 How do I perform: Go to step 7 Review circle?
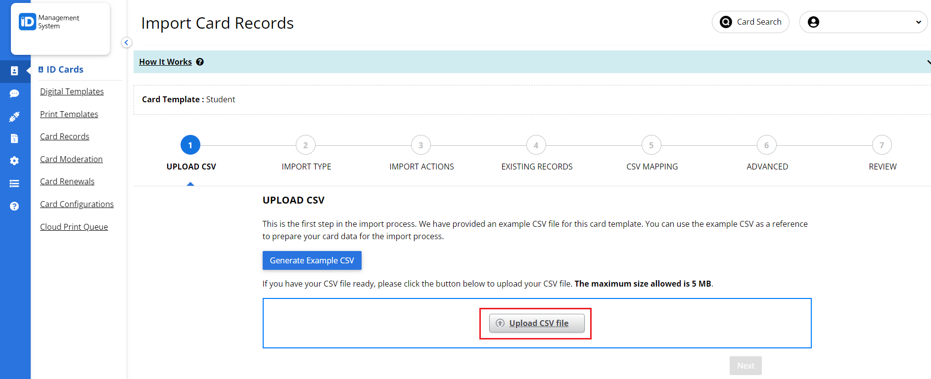(x=882, y=145)
